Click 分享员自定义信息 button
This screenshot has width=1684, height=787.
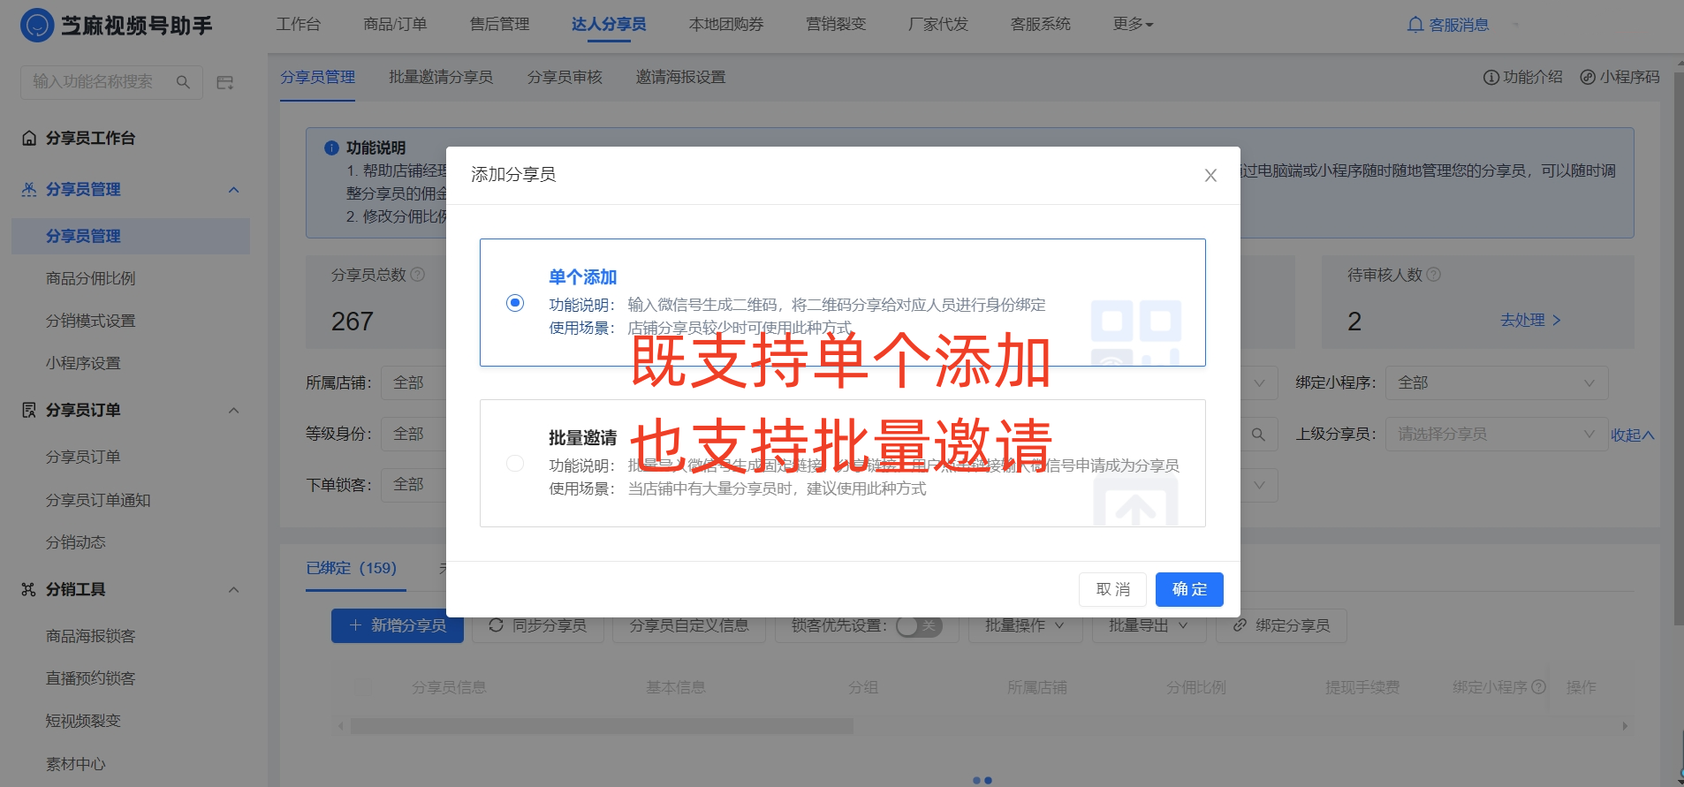[689, 625]
